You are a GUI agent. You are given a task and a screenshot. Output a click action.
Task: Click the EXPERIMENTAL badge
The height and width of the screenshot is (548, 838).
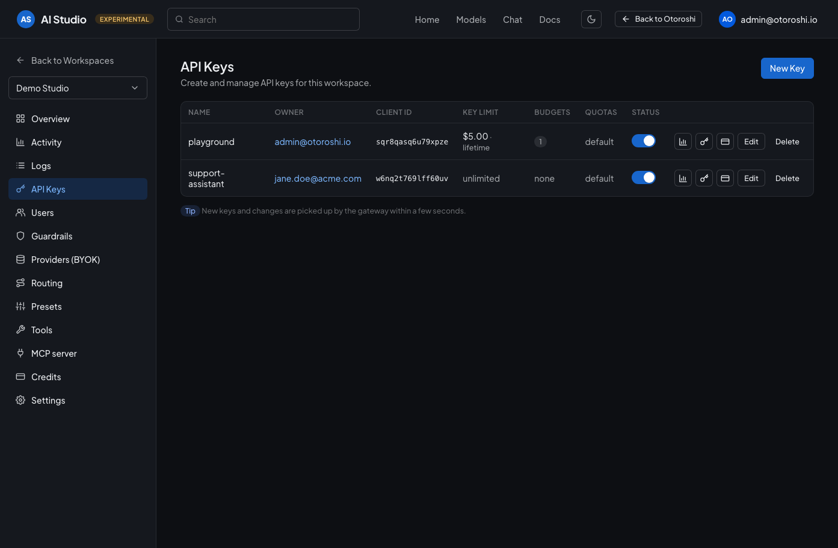125,19
